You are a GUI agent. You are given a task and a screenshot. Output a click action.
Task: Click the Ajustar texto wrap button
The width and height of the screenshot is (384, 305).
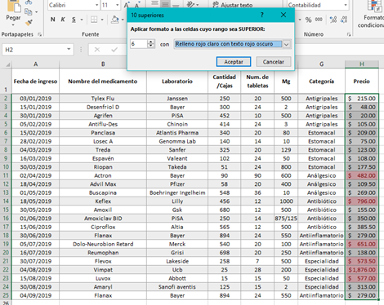pyautogui.click(x=233, y=5)
